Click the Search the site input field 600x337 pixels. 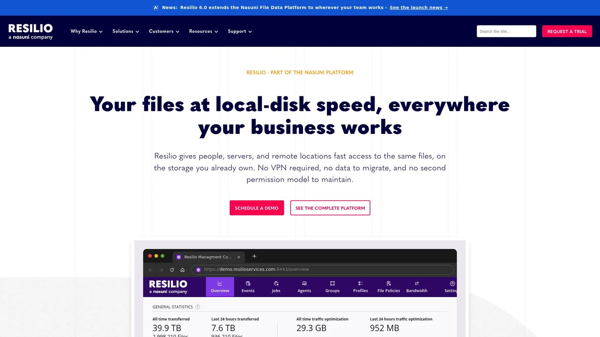506,31
